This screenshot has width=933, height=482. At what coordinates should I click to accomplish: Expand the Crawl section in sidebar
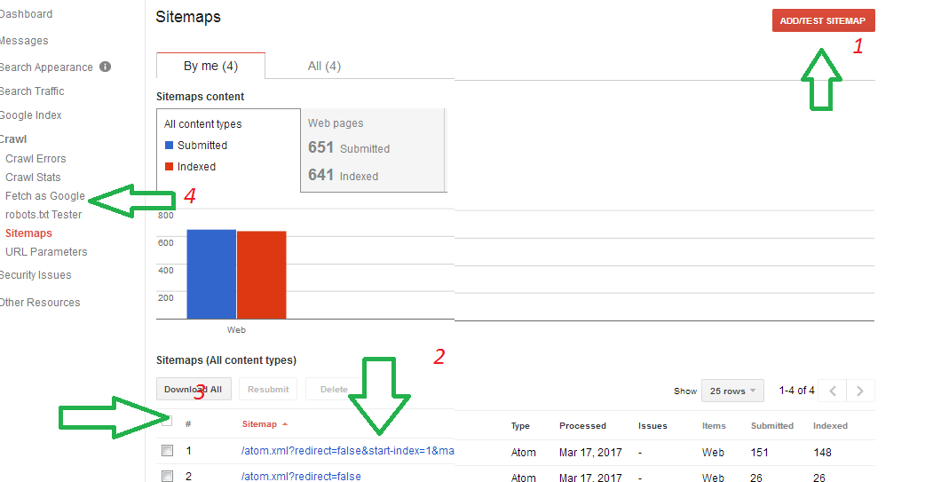tap(12, 138)
